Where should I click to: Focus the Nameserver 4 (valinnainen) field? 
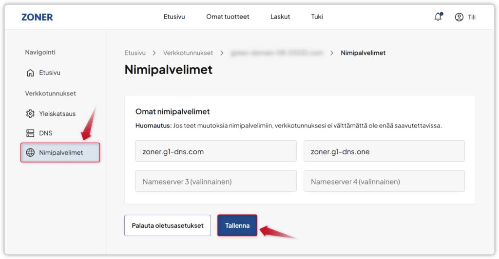click(x=384, y=181)
